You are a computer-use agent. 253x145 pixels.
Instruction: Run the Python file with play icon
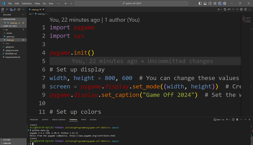(x=219, y=10)
